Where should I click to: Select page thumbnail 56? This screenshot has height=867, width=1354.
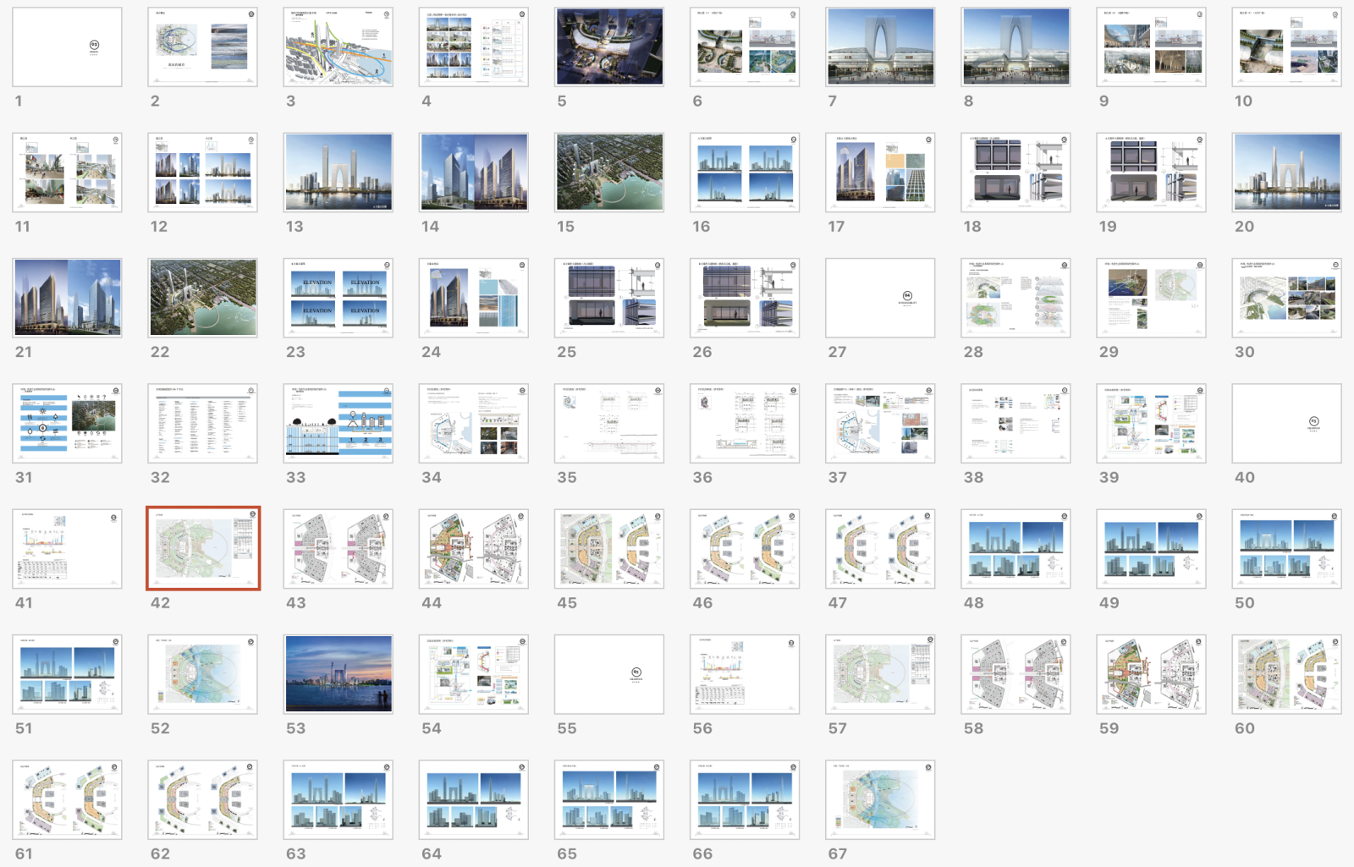click(745, 674)
